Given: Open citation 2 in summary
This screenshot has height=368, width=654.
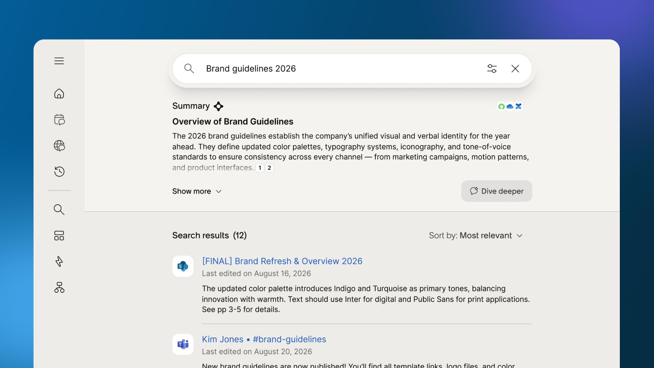Looking at the screenshot, I should (x=269, y=168).
